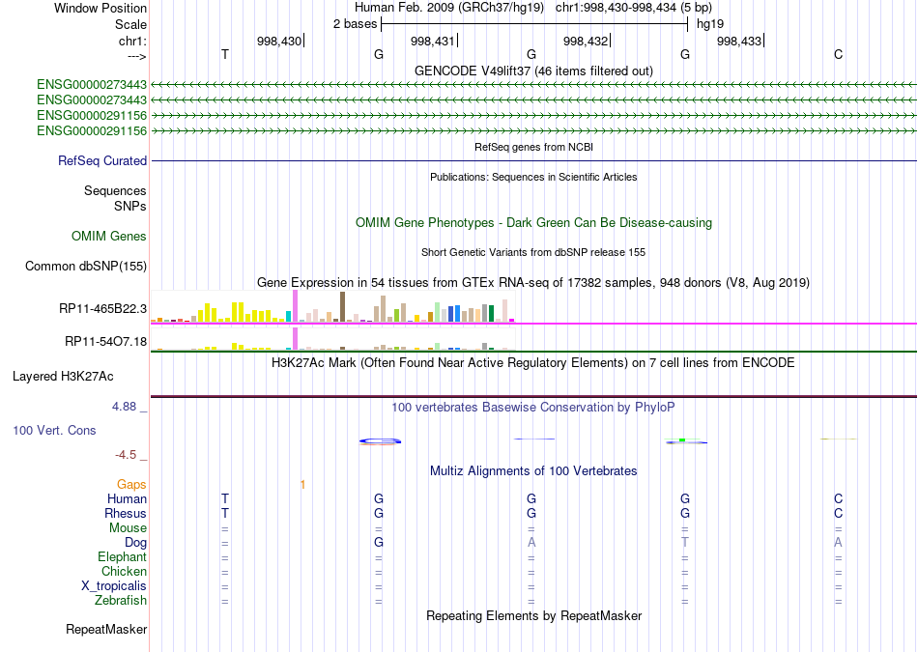Open Repeating Elements by RepeatMasker title
This screenshot has height=652, width=918.
click(x=533, y=616)
